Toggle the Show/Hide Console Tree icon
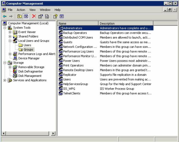The image size is (179, 142). click(x=26, y=17)
